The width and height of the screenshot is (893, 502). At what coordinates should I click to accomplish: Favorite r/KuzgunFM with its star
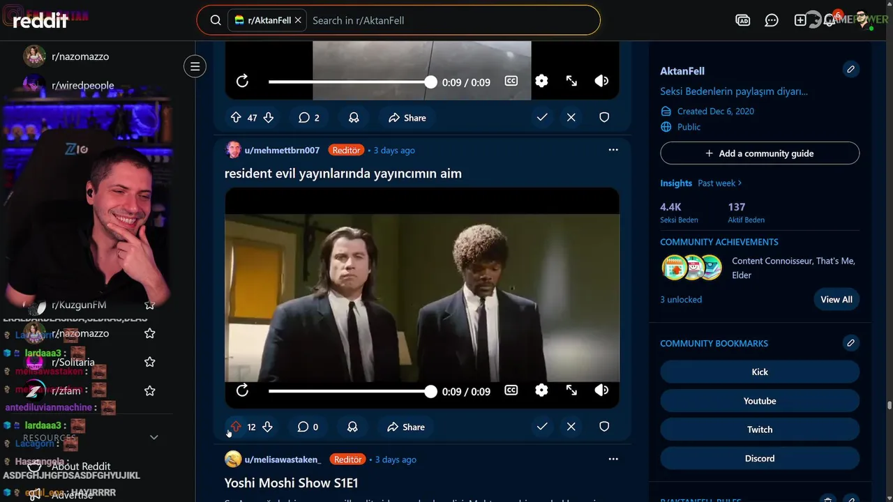point(149,305)
